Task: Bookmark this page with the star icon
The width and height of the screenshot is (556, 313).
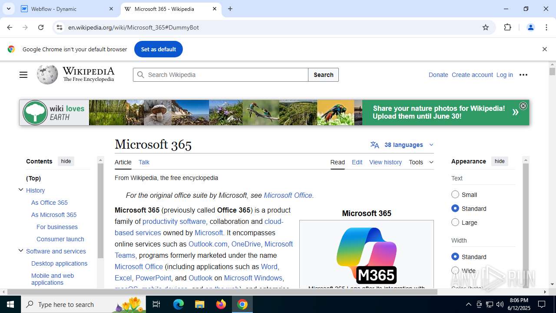Action: 486,27
